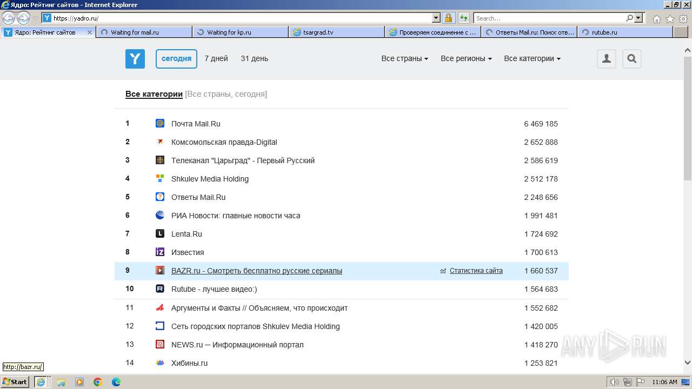This screenshot has width=692, height=389.
Task: Open Microsoft Edge from the taskbar
Action: click(116, 382)
